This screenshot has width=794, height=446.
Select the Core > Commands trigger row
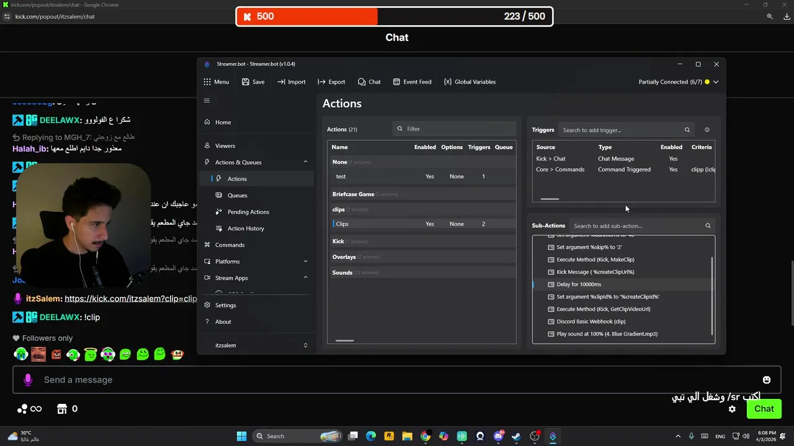[623, 170]
